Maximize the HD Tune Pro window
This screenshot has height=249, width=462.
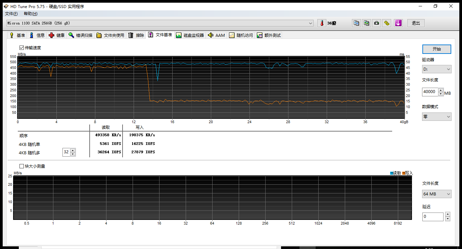(x=435, y=6)
